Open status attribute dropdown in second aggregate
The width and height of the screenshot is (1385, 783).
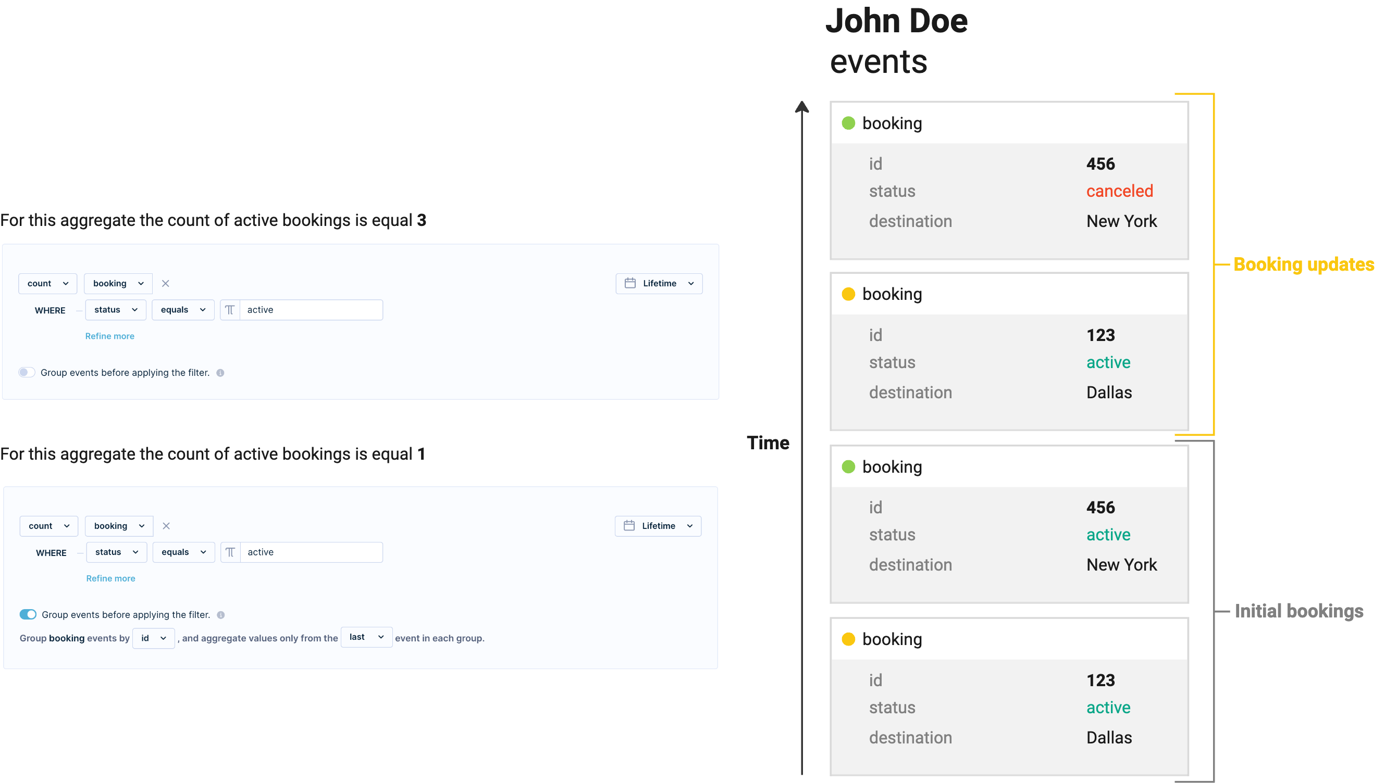[x=116, y=552]
